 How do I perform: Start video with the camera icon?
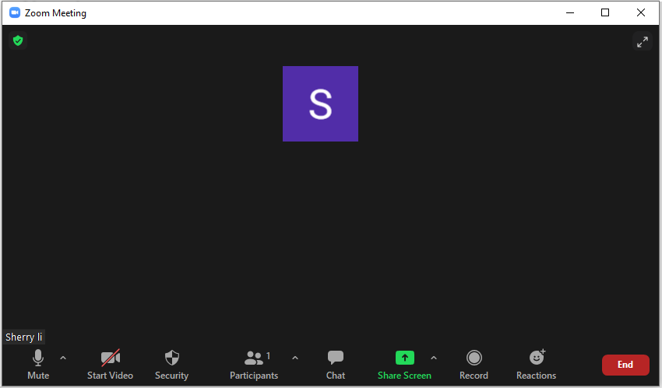(110, 365)
